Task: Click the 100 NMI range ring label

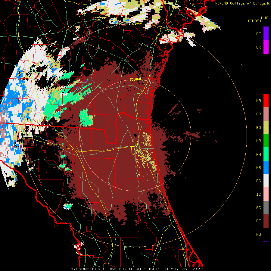Action: [x=135, y=24]
